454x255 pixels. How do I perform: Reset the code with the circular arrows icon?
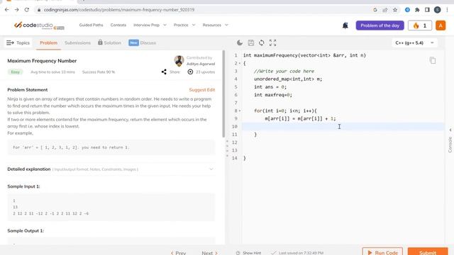point(262,42)
